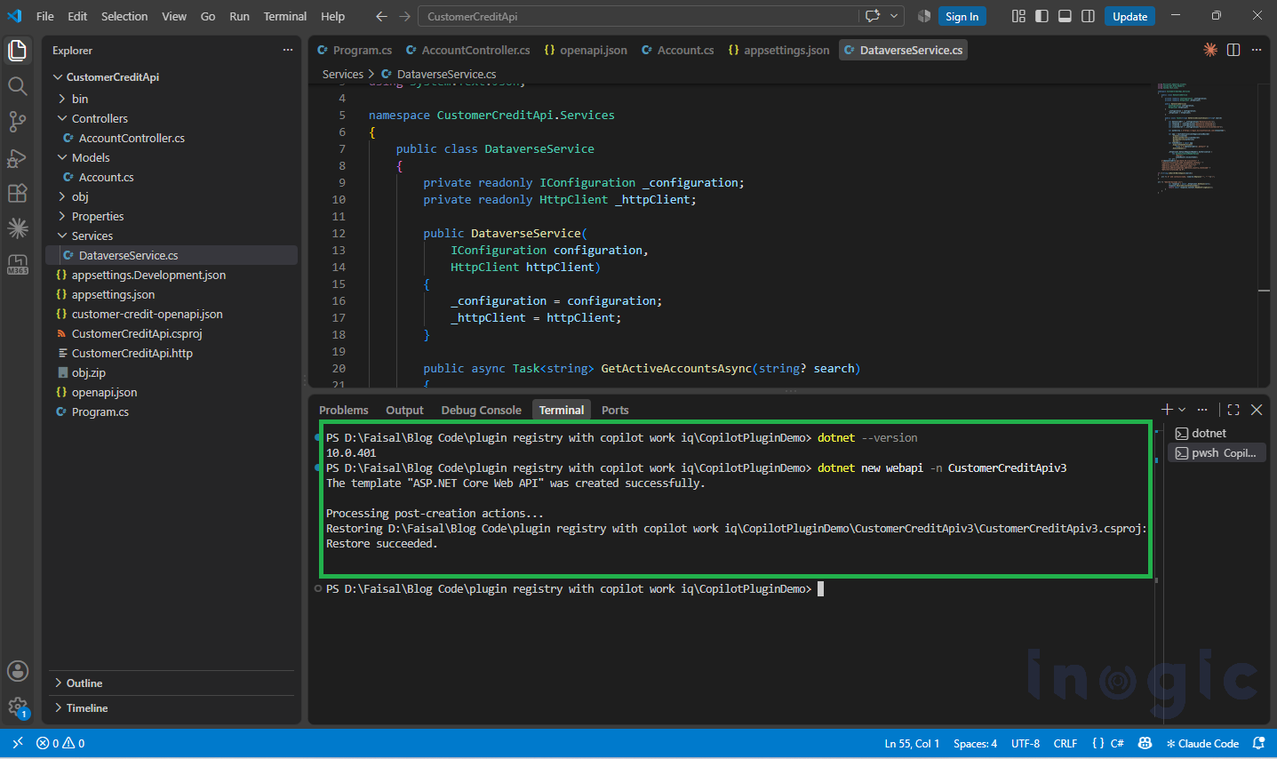Open AccountController.cs in explorer
The image size is (1277, 759).
point(132,138)
